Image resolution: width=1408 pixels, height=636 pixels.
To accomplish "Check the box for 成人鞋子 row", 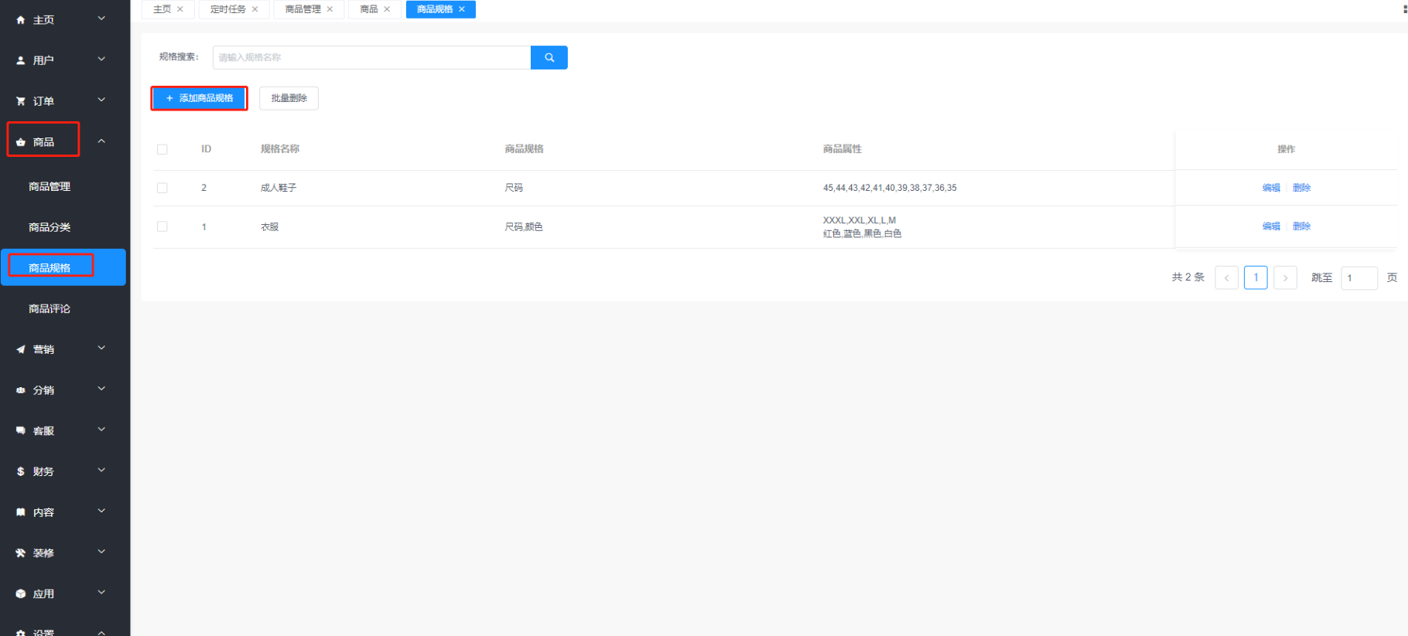I will click(162, 188).
